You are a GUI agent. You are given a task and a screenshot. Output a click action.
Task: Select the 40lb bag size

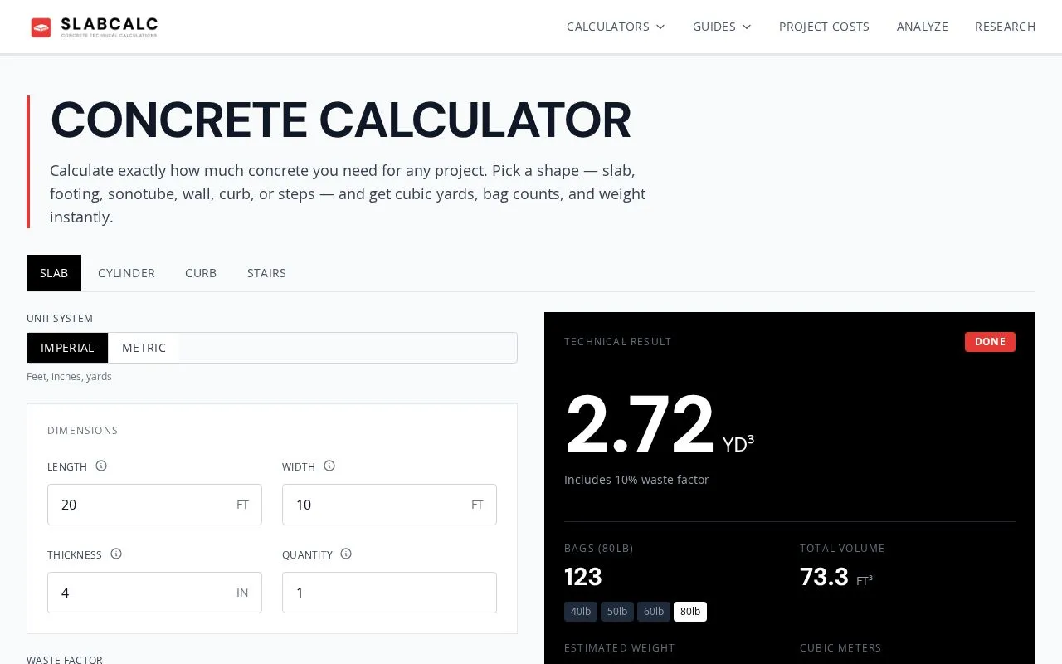click(581, 612)
